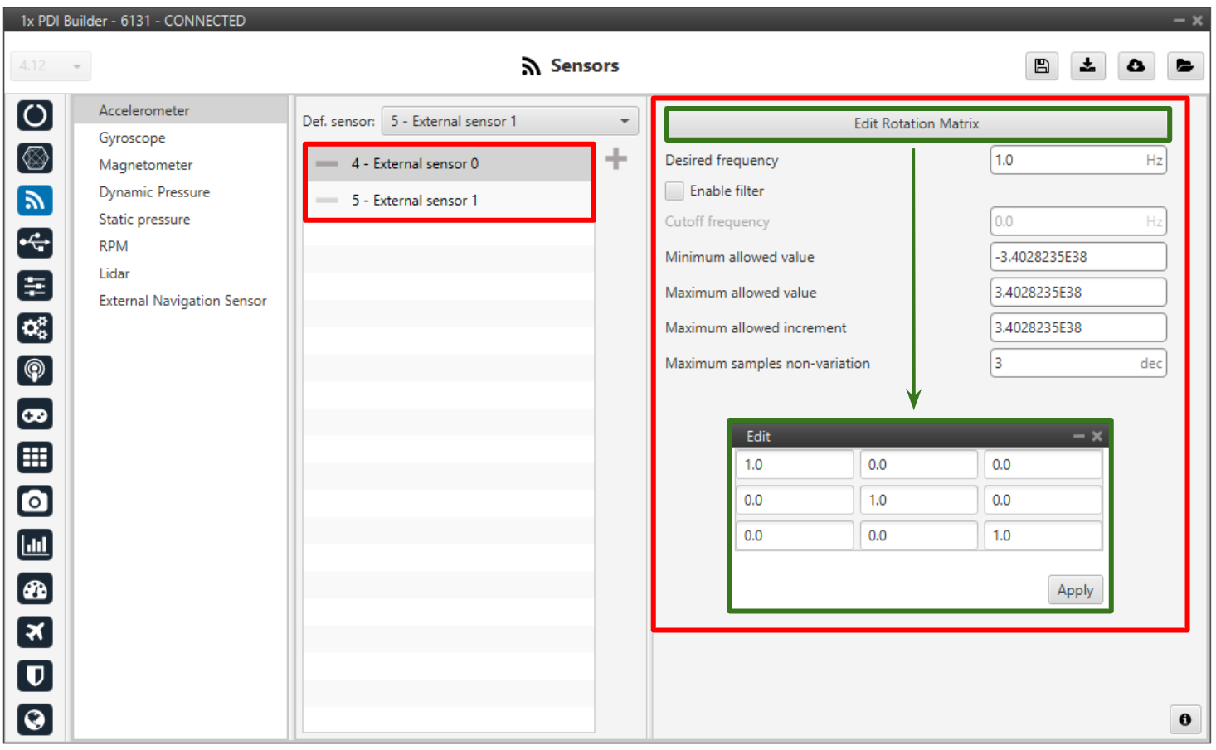Click the download/import icon in toolbar
This screenshot has width=1216, height=750.
coord(1087,66)
